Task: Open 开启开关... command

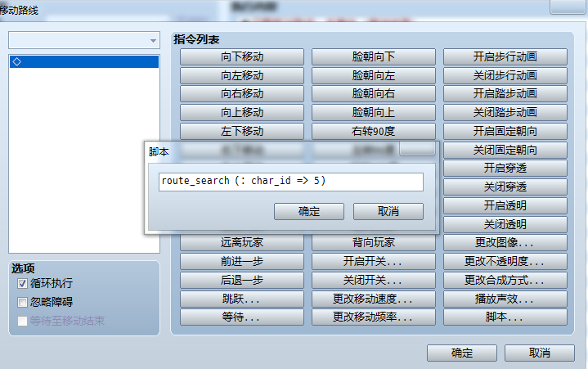Action: [374, 261]
